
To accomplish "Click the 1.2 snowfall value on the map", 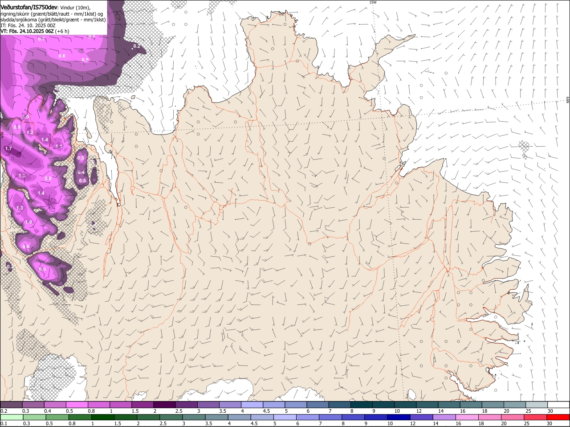I will click(x=30, y=133).
